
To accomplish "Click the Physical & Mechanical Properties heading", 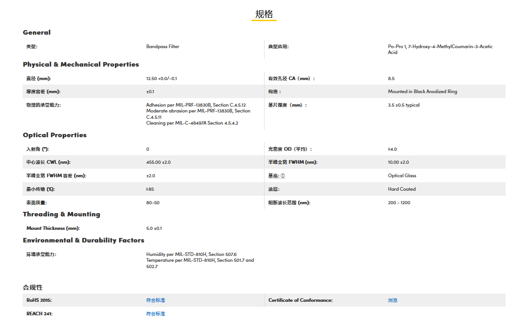I will coord(81,64).
